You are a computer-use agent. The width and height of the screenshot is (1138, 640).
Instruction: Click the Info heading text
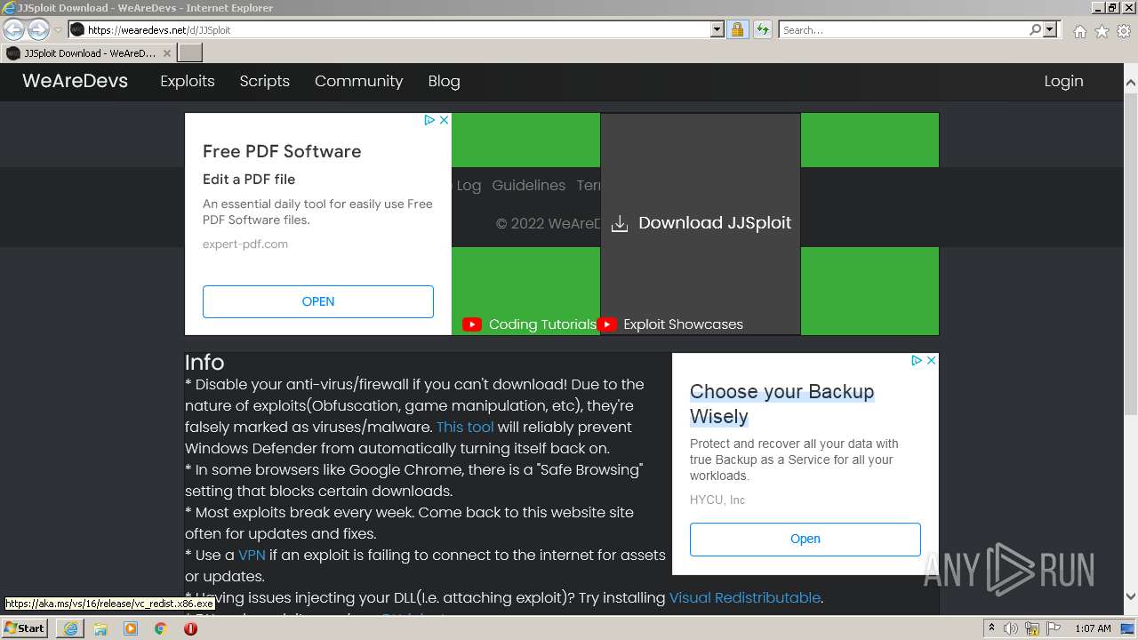coord(204,363)
